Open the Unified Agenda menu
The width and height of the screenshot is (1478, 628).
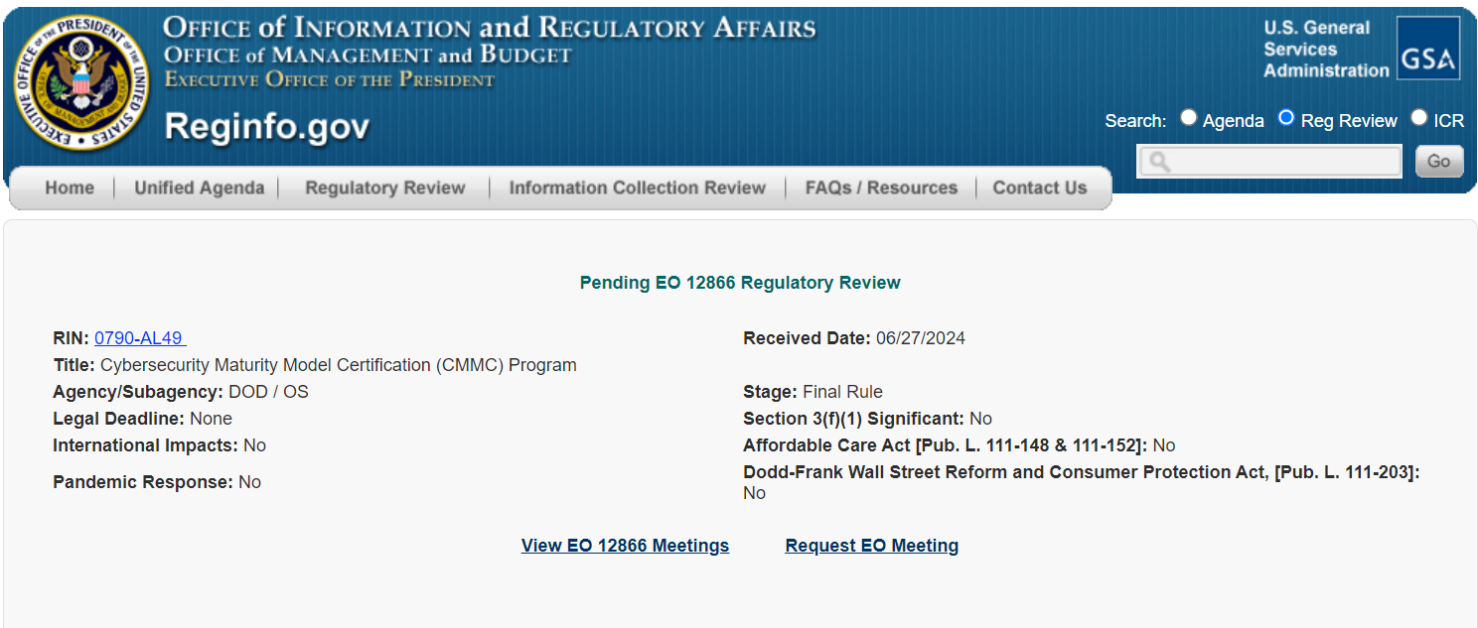coord(198,187)
